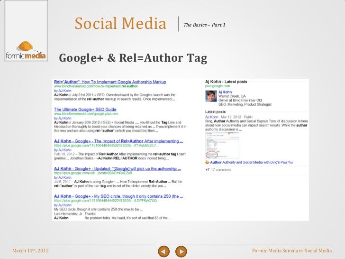Go to the previous slide arrow button
This screenshot has height=259, width=345.
coord(163,251)
